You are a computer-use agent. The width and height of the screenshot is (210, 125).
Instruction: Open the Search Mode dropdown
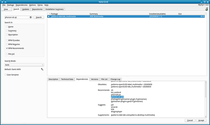24,65
